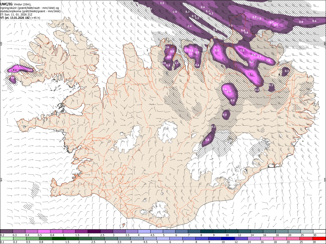Pick the pink 16 rain legend swatch
Image resolution: width=326 pixels, height=244 pixels.
point(267,238)
